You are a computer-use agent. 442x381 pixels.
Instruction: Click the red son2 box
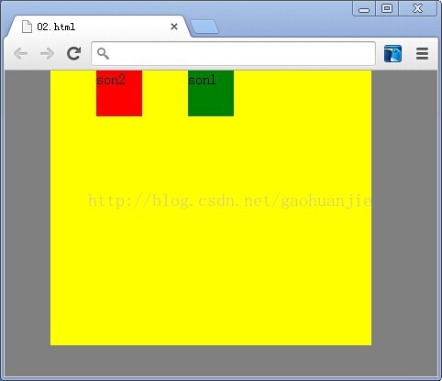coord(119,93)
